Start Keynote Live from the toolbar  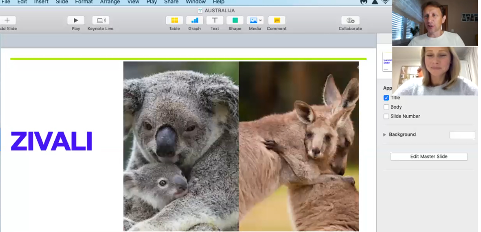pos(101,20)
